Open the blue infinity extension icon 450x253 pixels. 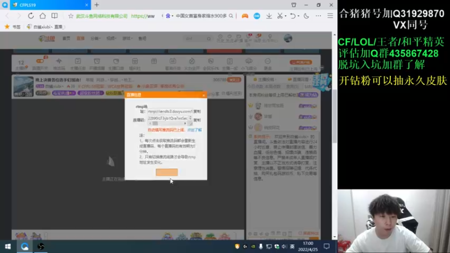point(257,16)
